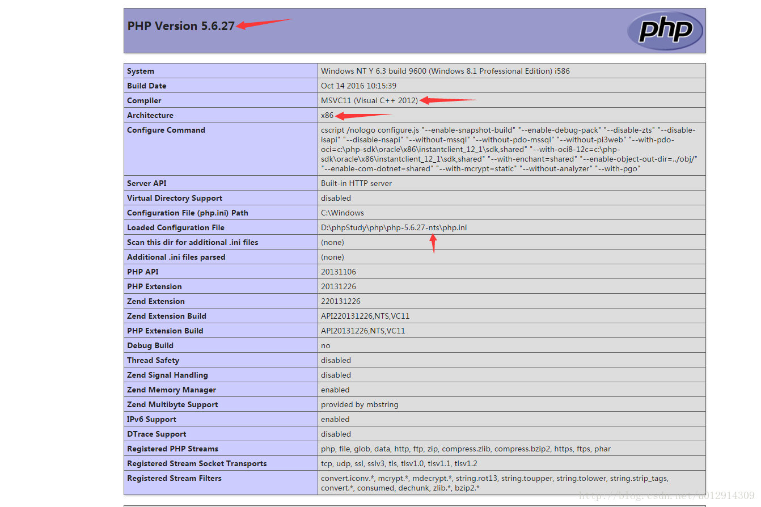Click 'Registered Stream Socket Transports' label
The height and width of the screenshot is (507, 761).
pyautogui.click(x=197, y=463)
